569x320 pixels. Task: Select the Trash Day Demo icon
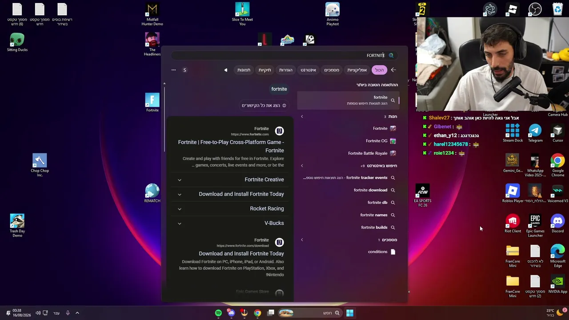[17, 226]
